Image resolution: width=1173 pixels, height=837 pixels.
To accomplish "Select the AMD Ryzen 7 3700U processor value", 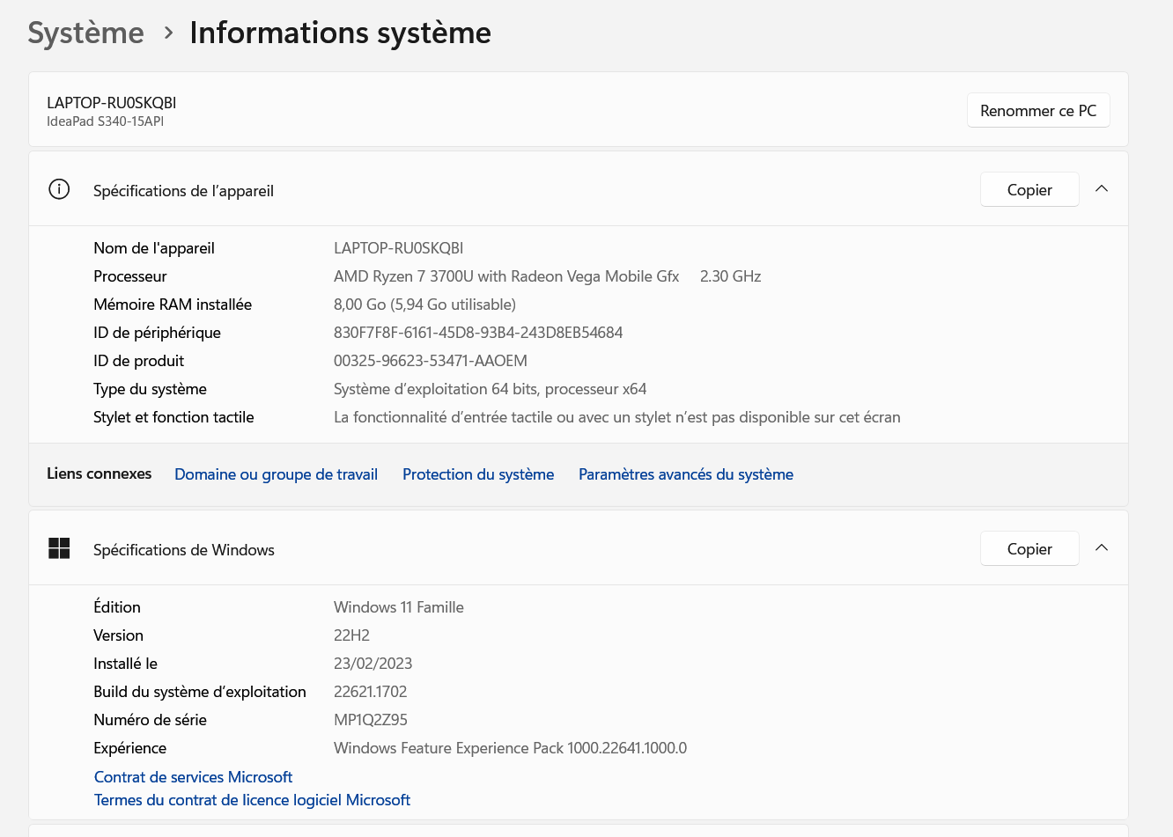I will tap(506, 276).
